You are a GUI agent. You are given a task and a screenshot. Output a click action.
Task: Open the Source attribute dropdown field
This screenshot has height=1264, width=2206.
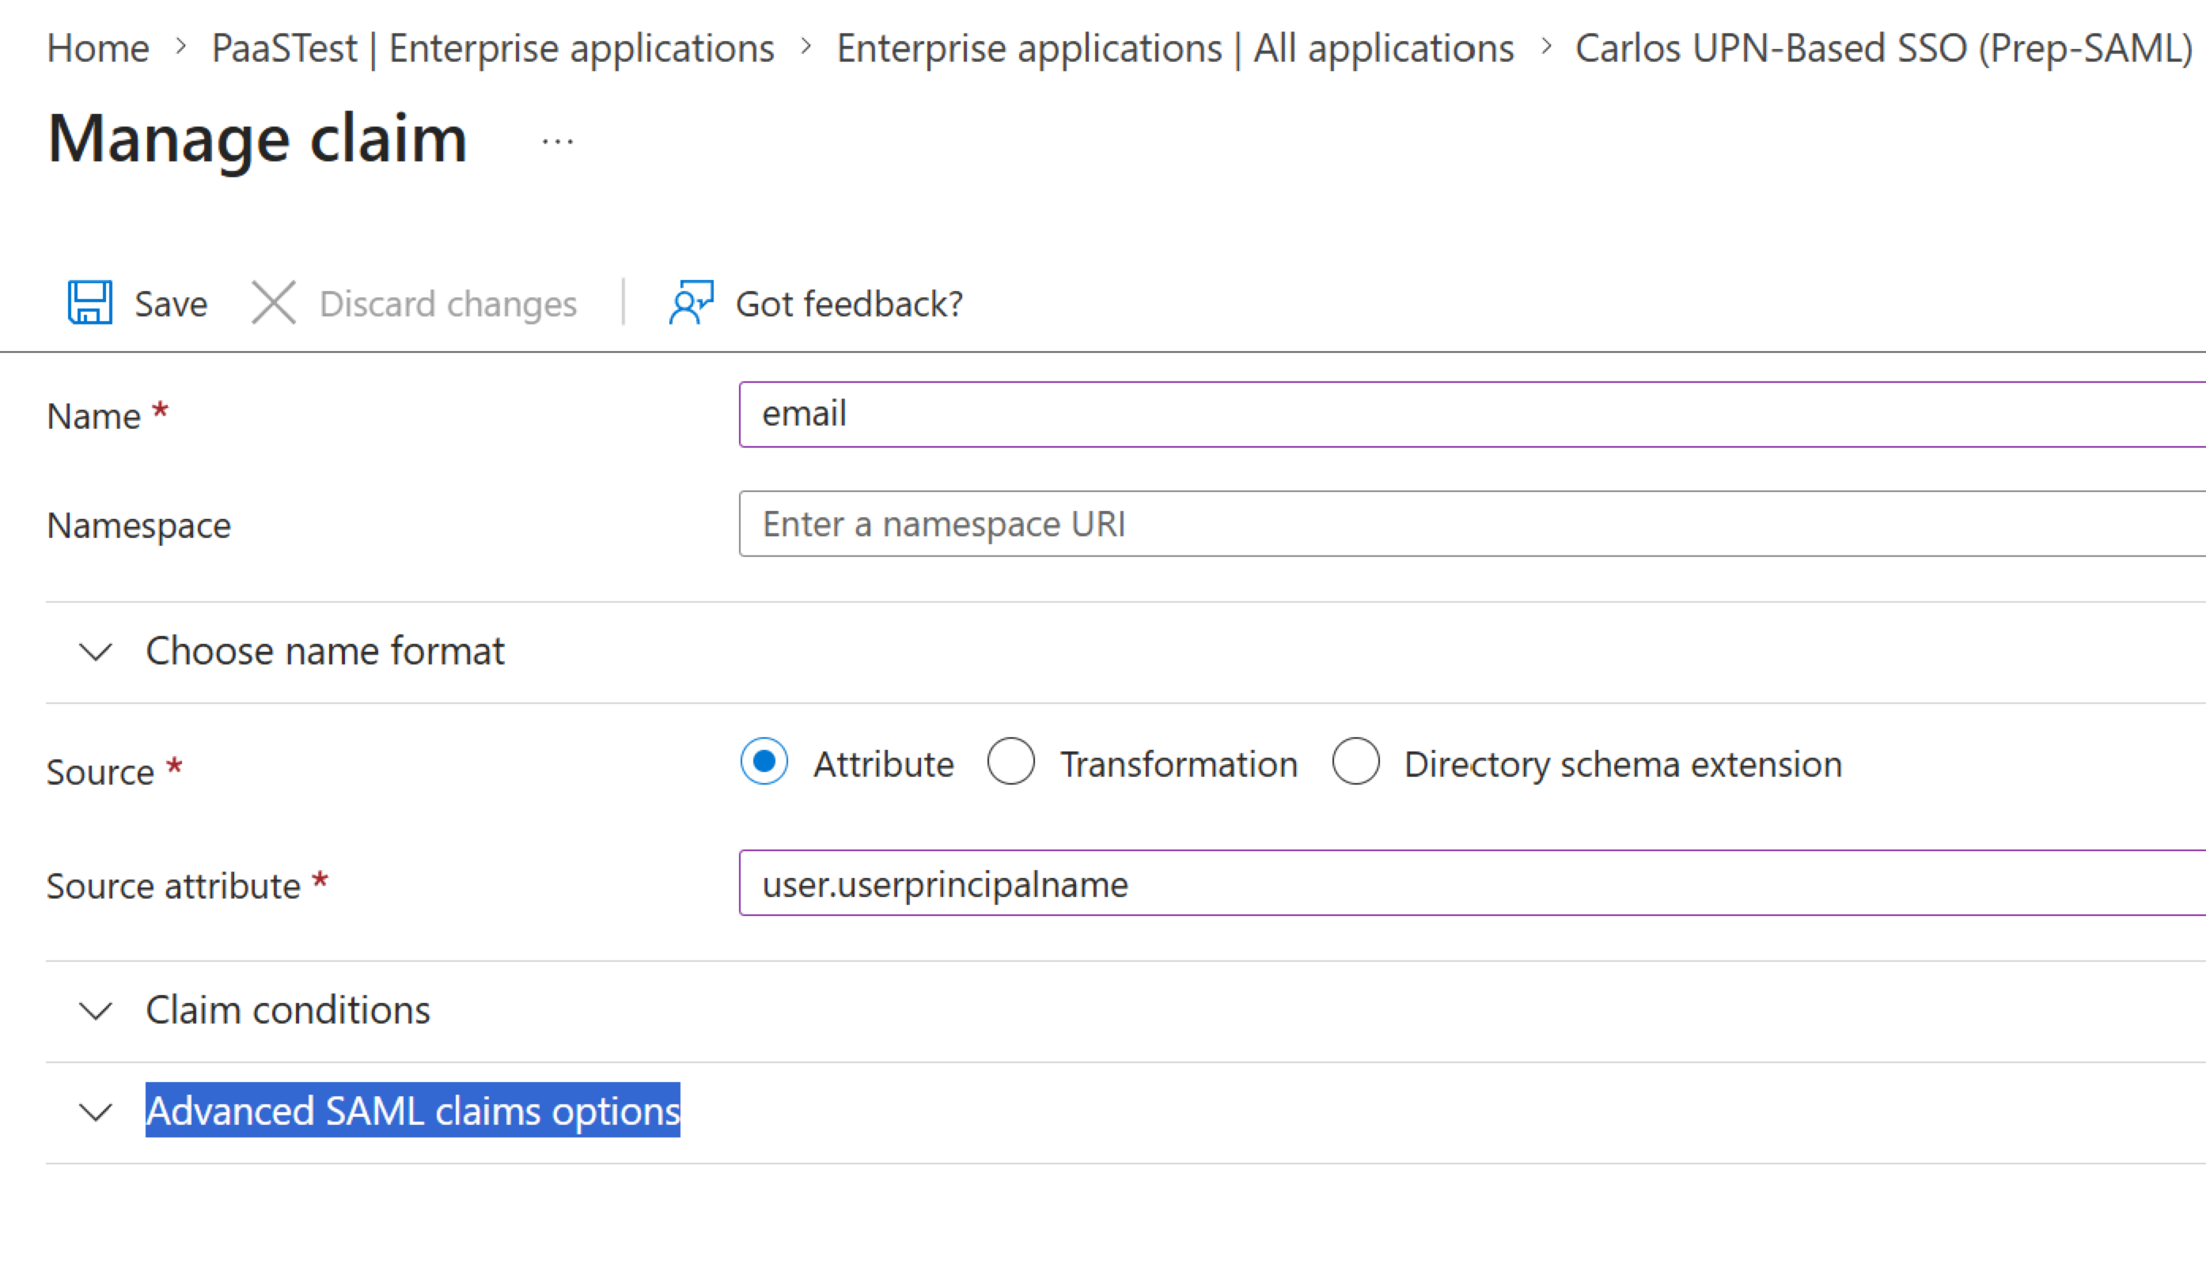1473,884
